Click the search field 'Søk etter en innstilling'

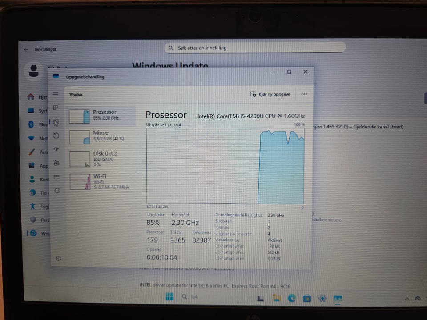255,48
